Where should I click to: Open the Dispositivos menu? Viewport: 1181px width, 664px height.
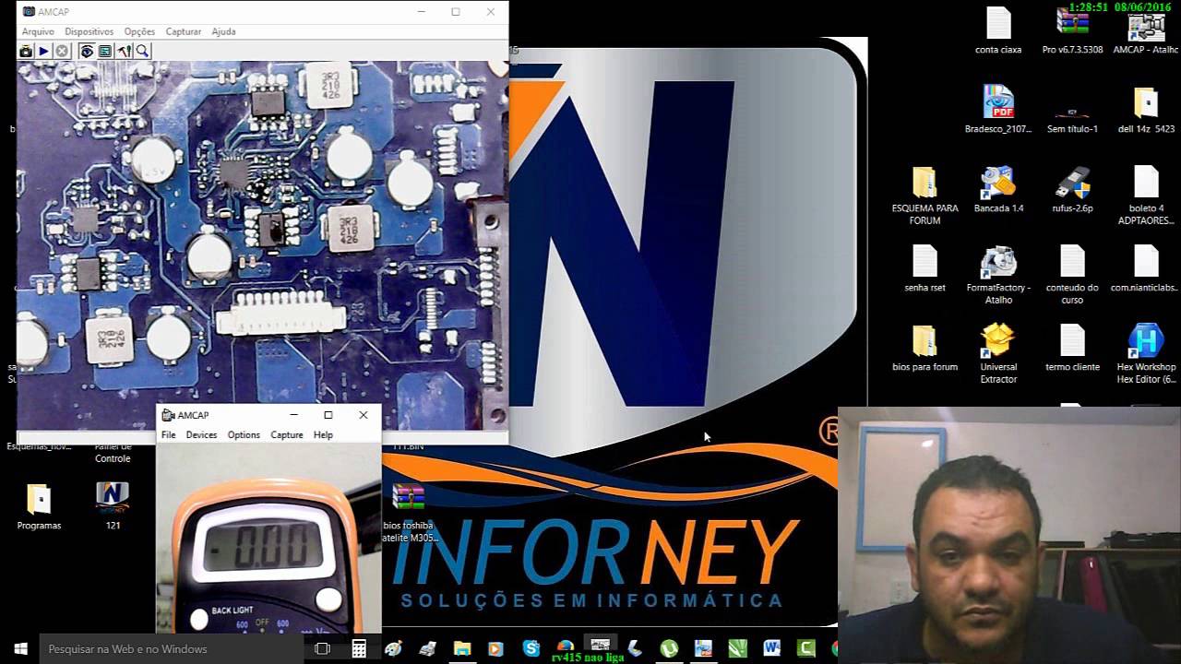tap(89, 31)
